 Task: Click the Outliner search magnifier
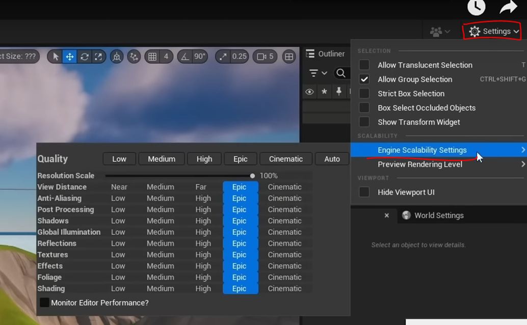(x=341, y=73)
